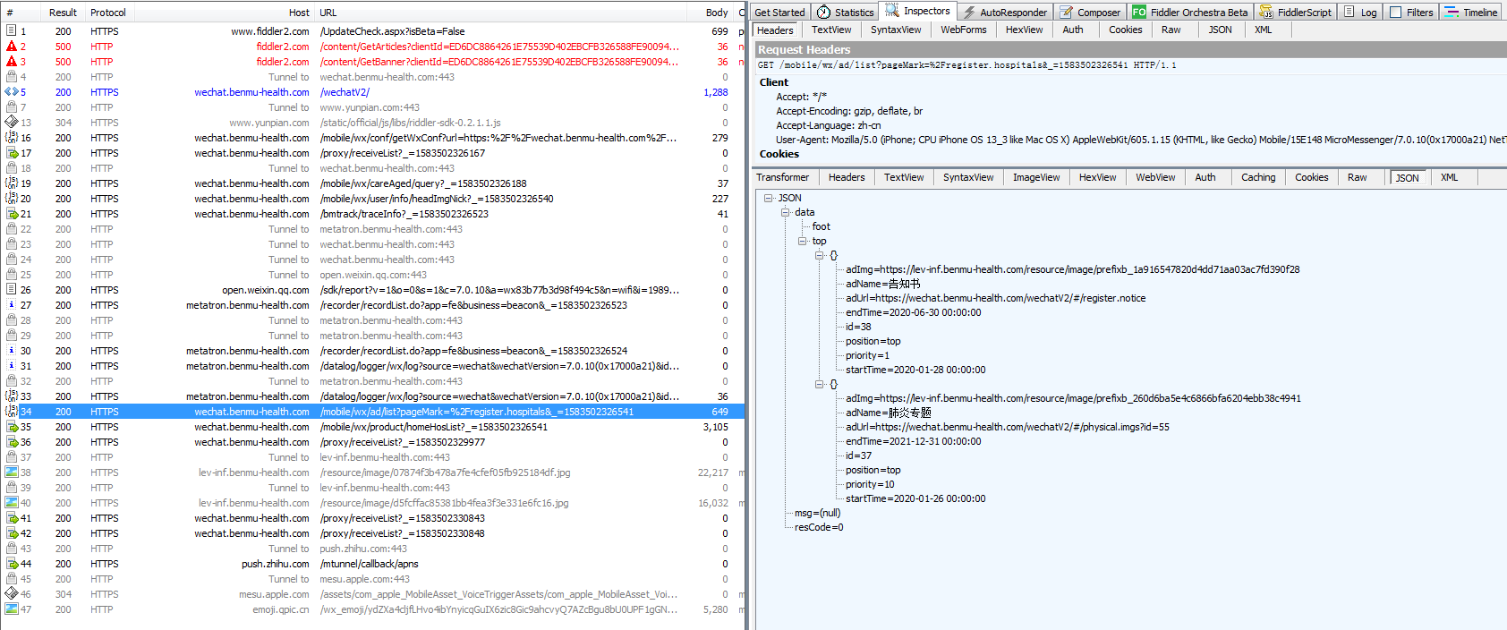Select the msg=(null) tree item
This screenshot has width=1507, height=630.
[818, 513]
